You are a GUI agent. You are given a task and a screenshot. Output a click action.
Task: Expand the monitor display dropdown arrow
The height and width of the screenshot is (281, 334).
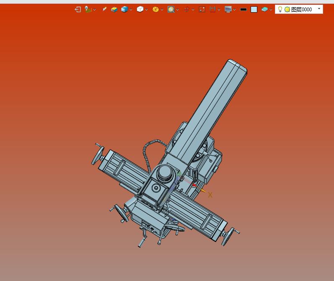pos(235,10)
